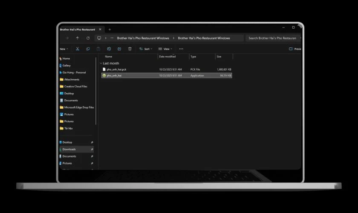Toggle the Preview pane button

[x=295, y=49]
